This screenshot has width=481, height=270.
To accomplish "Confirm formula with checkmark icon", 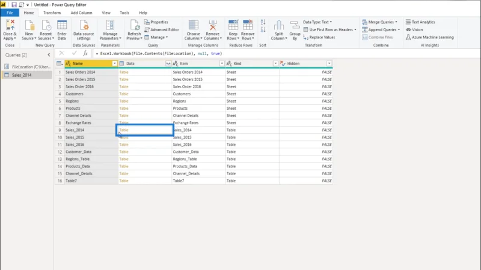I will click(74, 53).
